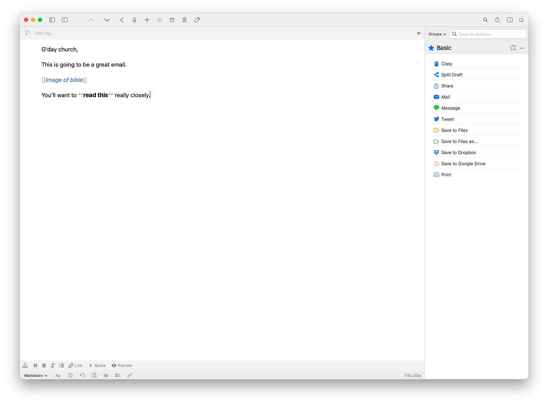Open search with magnifier in toolbar
The image size is (548, 405).
point(485,20)
